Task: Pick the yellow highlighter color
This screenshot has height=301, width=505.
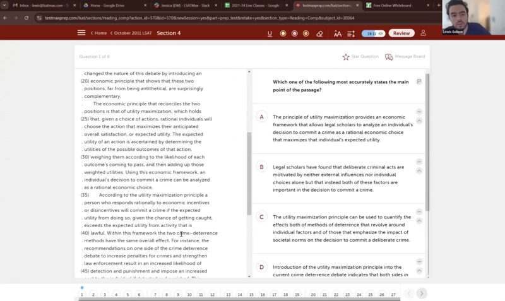Action: pyautogui.click(x=283, y=33)
